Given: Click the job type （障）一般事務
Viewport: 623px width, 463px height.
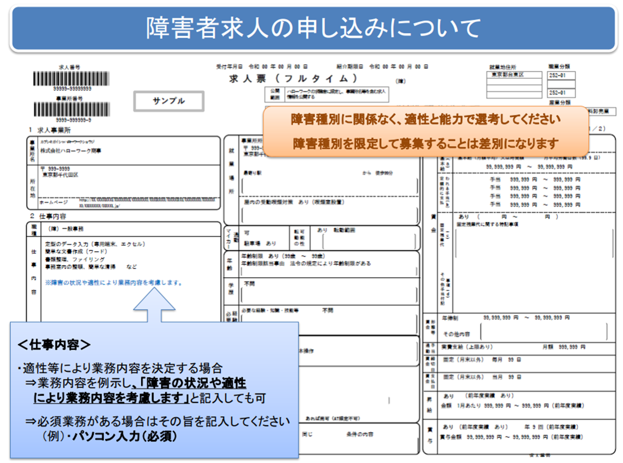Looking at the screenshot, I should (66, 229).
